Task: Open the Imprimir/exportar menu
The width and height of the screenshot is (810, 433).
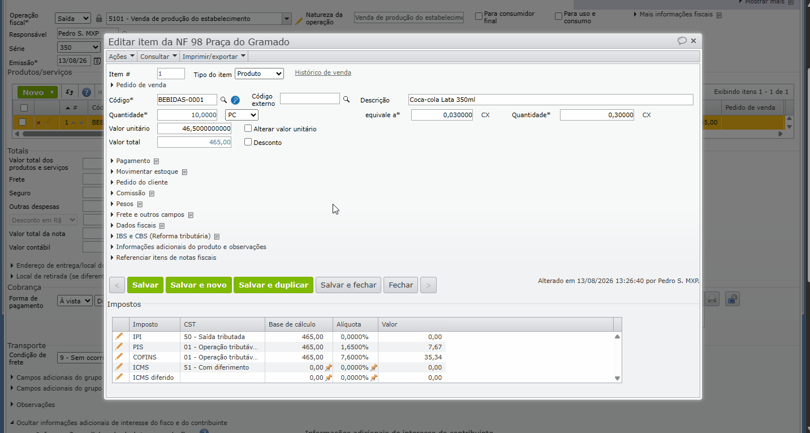Action: [214, 57]
